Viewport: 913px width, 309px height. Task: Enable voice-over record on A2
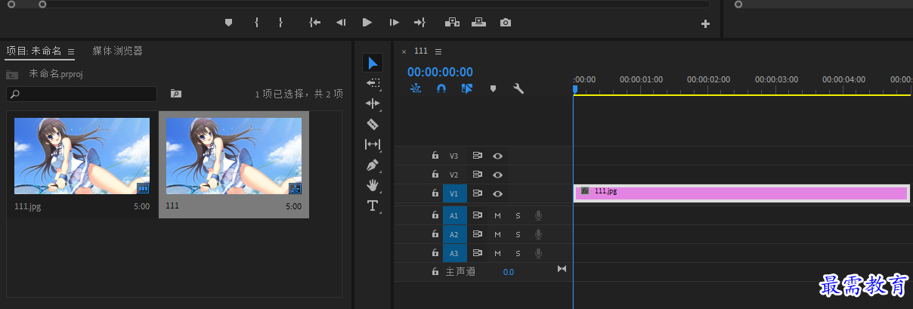coord(538,234)
